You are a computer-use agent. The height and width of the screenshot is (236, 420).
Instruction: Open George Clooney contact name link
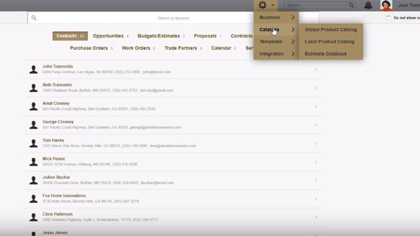58,122
